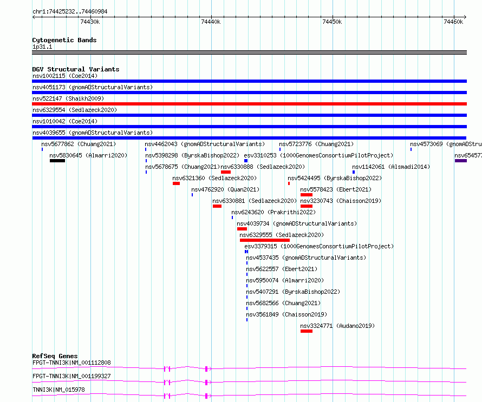Screen dimensions: 482x402
Task: Click the nsv1010042 (Coe2014) label
Action: [65, 121]
